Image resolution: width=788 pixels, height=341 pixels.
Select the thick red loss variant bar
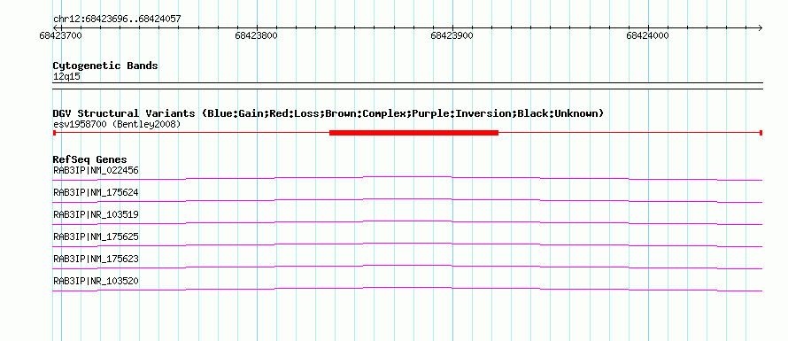point(413,132)
